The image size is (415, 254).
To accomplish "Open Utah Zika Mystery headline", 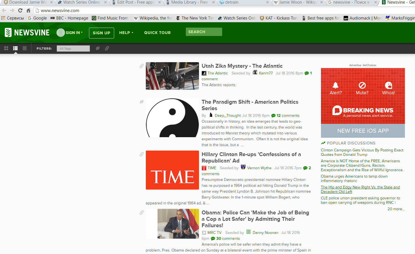I will (x=242, y=66).
